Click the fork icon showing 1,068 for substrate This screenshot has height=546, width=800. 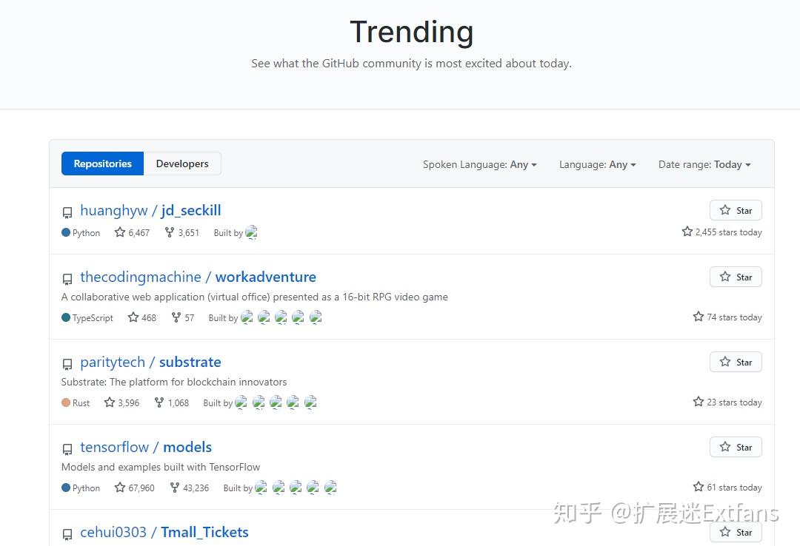(159, 402)
